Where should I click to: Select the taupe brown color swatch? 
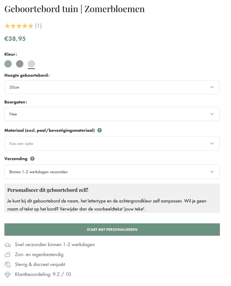pyautogui.click(x=20, y=64)
